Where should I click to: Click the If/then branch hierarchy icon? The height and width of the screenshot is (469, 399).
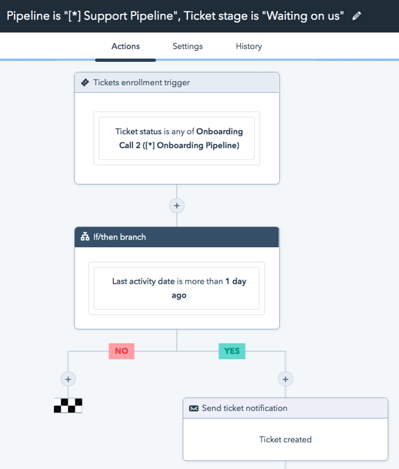pos(85,236)
